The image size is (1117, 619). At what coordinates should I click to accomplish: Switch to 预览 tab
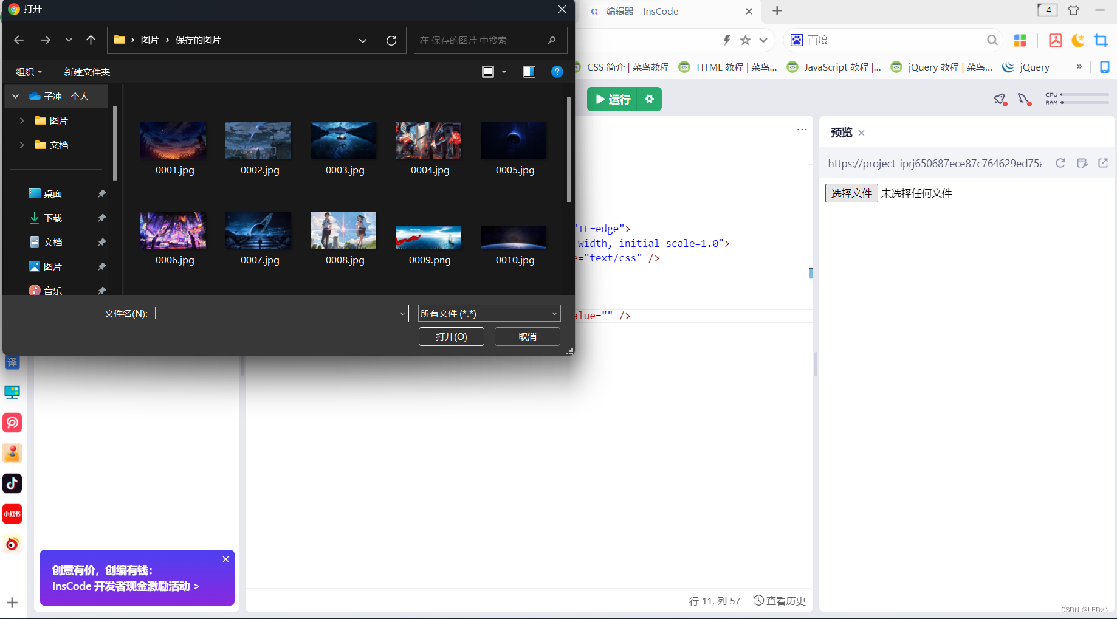[x=842, y=133]
